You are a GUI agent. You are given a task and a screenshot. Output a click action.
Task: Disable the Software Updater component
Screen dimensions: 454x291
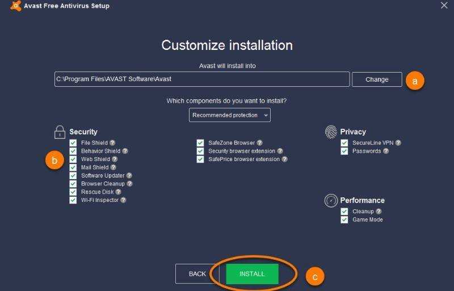(x=73, y=175)
